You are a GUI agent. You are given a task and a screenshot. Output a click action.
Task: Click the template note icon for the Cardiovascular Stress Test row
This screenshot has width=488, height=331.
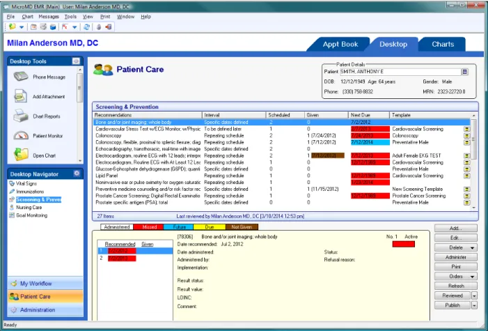point(467,129)
